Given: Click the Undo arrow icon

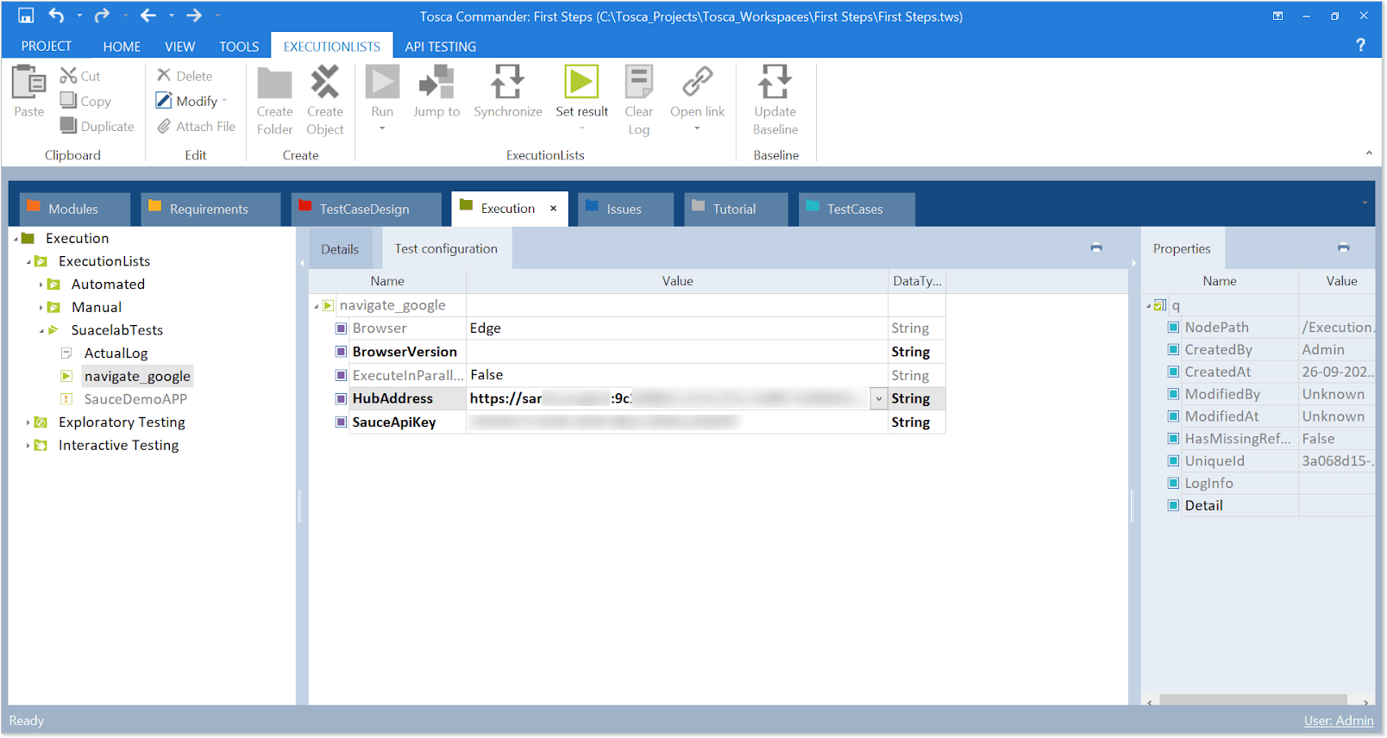Looking at the screenshot, I should coord(56,16).
